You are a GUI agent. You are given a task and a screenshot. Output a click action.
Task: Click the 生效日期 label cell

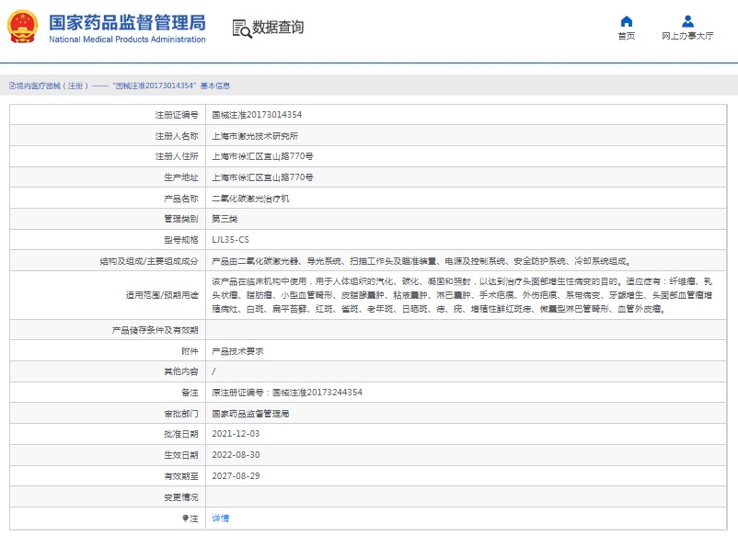tap(108, 455)
